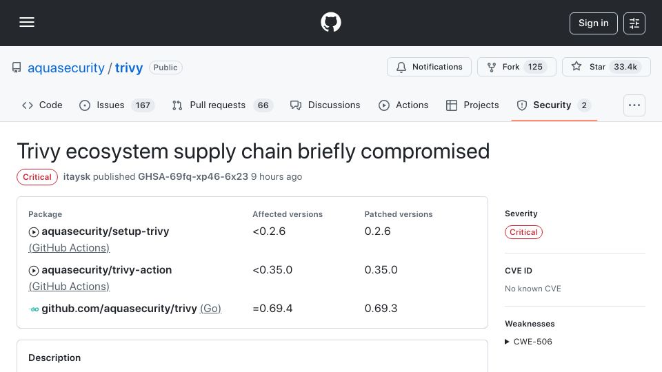Click the Package column header
This screenshot has height=372, width=662.
pos(46,214)
